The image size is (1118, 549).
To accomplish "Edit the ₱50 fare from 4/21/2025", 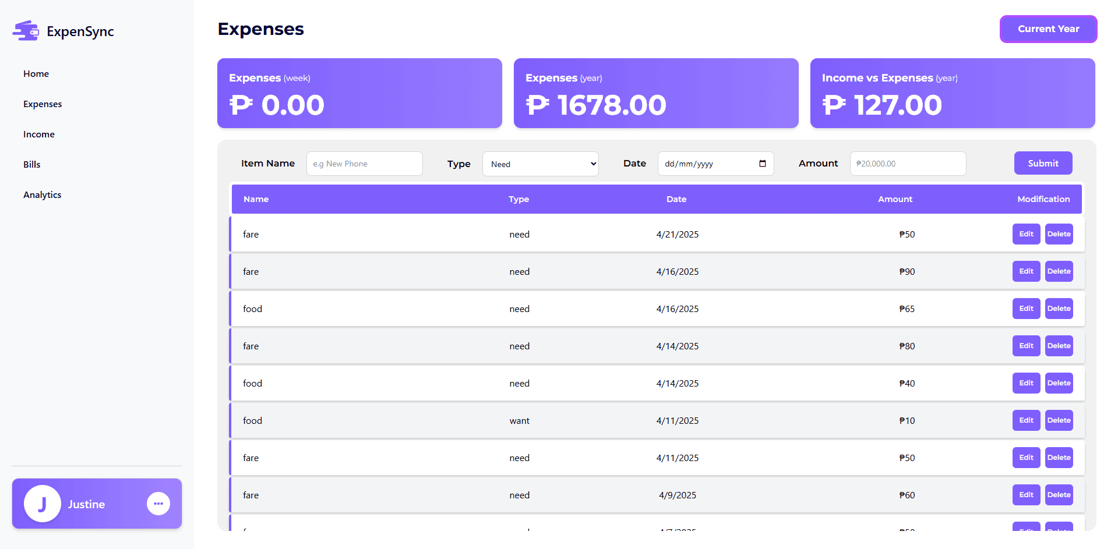I will click(x=1025, y=234).
